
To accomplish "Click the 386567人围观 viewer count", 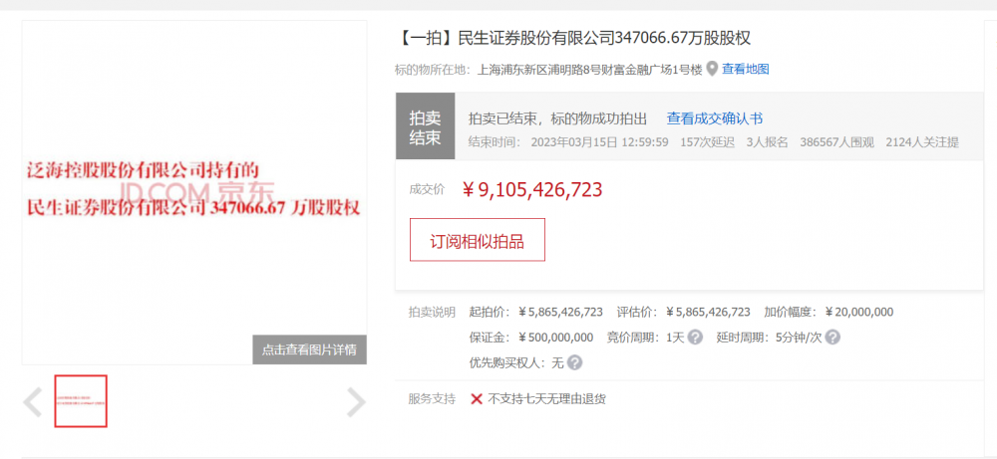I will 836,142.
